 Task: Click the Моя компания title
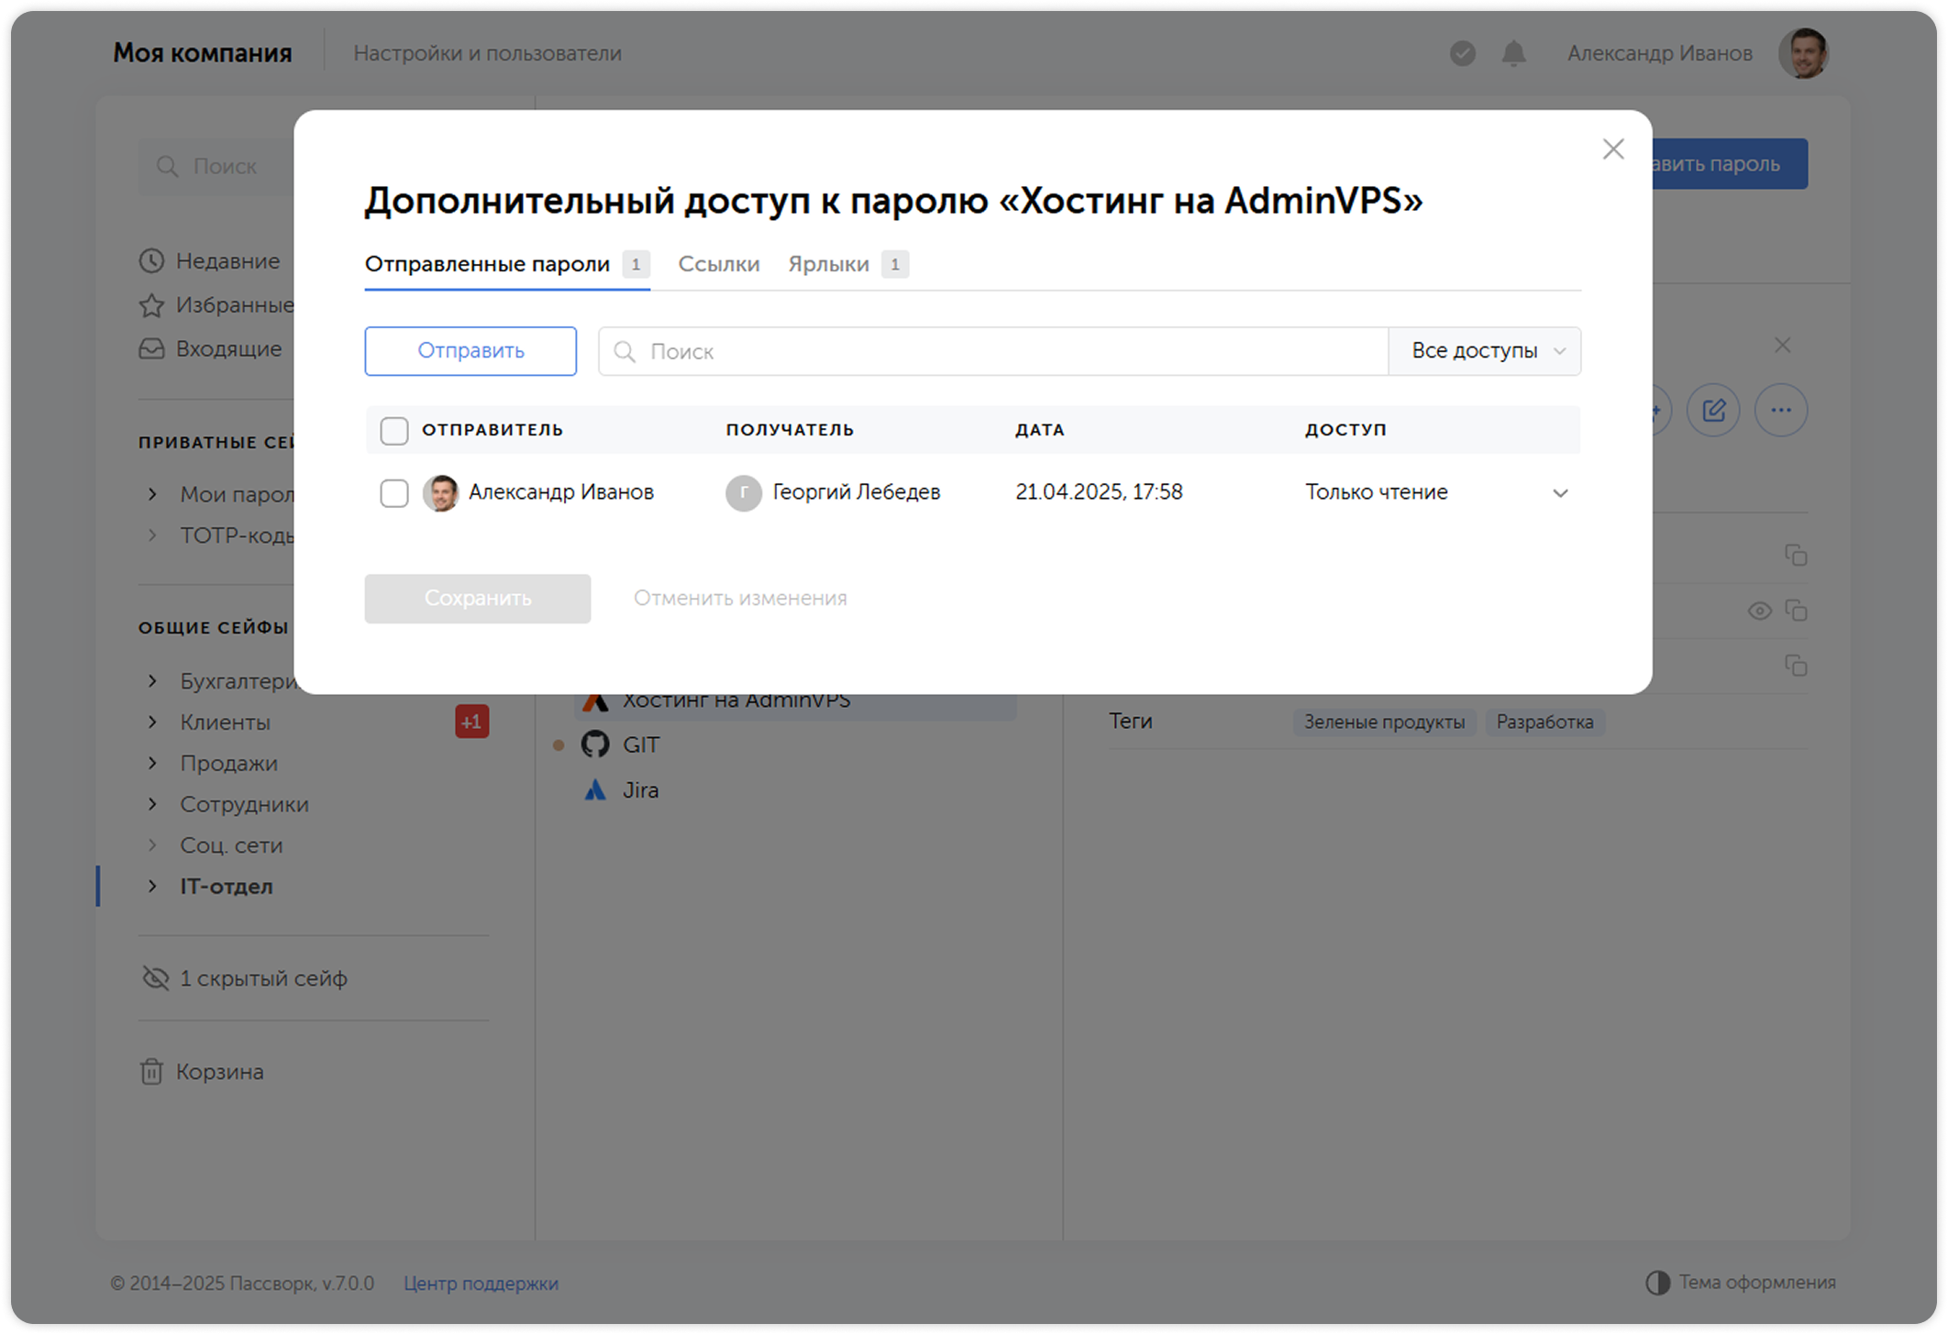tap(203, 53)
